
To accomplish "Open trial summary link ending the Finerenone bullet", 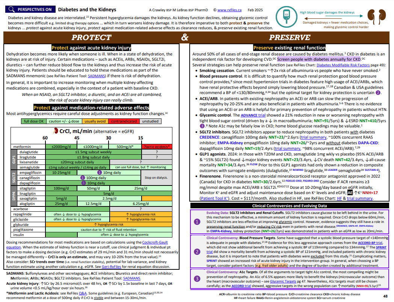I will [359, 198].
